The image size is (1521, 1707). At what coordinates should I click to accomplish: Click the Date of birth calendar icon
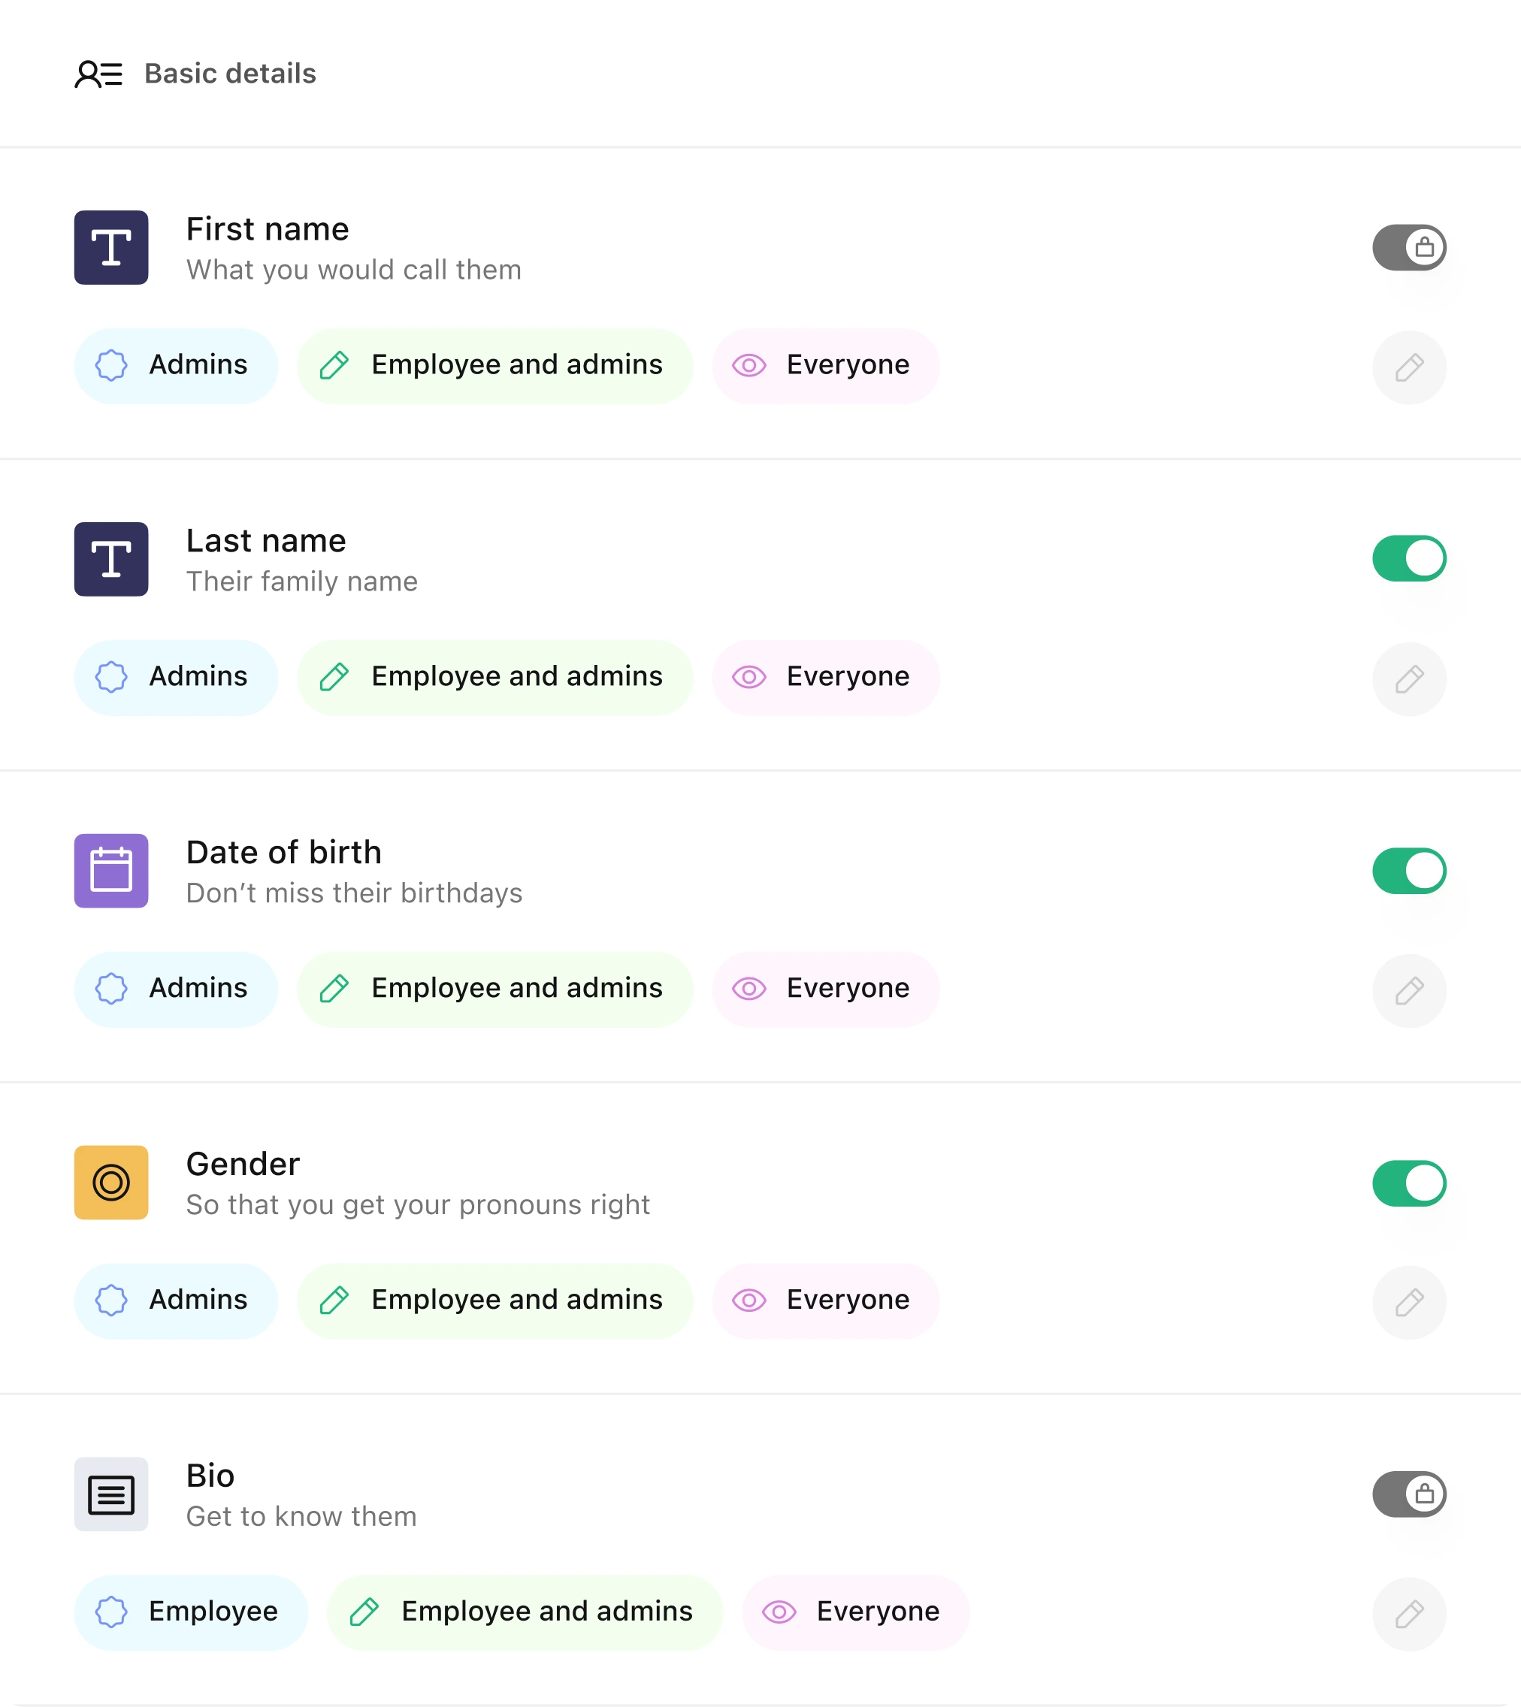(111, 871)
